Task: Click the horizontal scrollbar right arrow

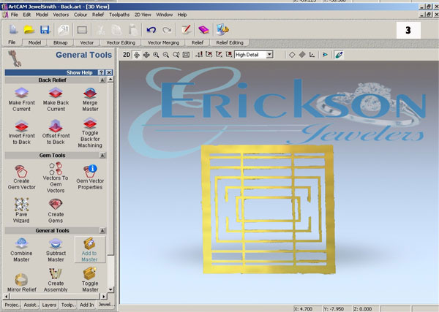Action: point(104,296)
